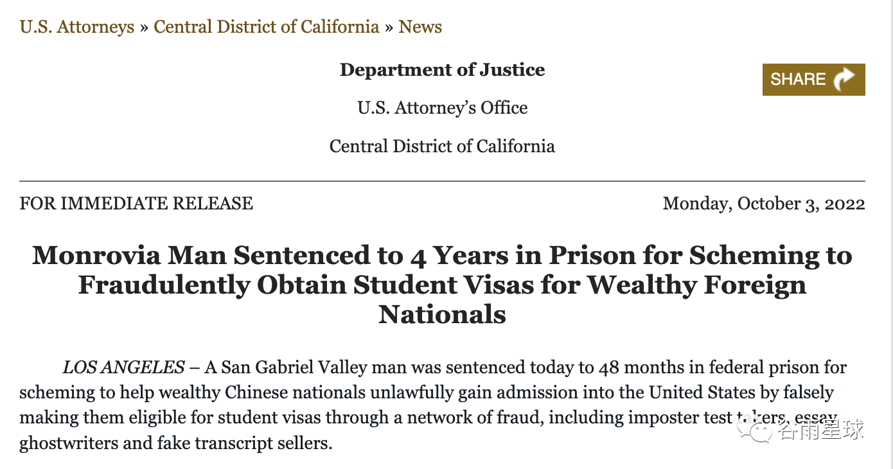The height and width of the screenshot is (469, 893).
Task: Click the horizontal divider under the header
Action: pyautogui.click(x=442, y=181)
